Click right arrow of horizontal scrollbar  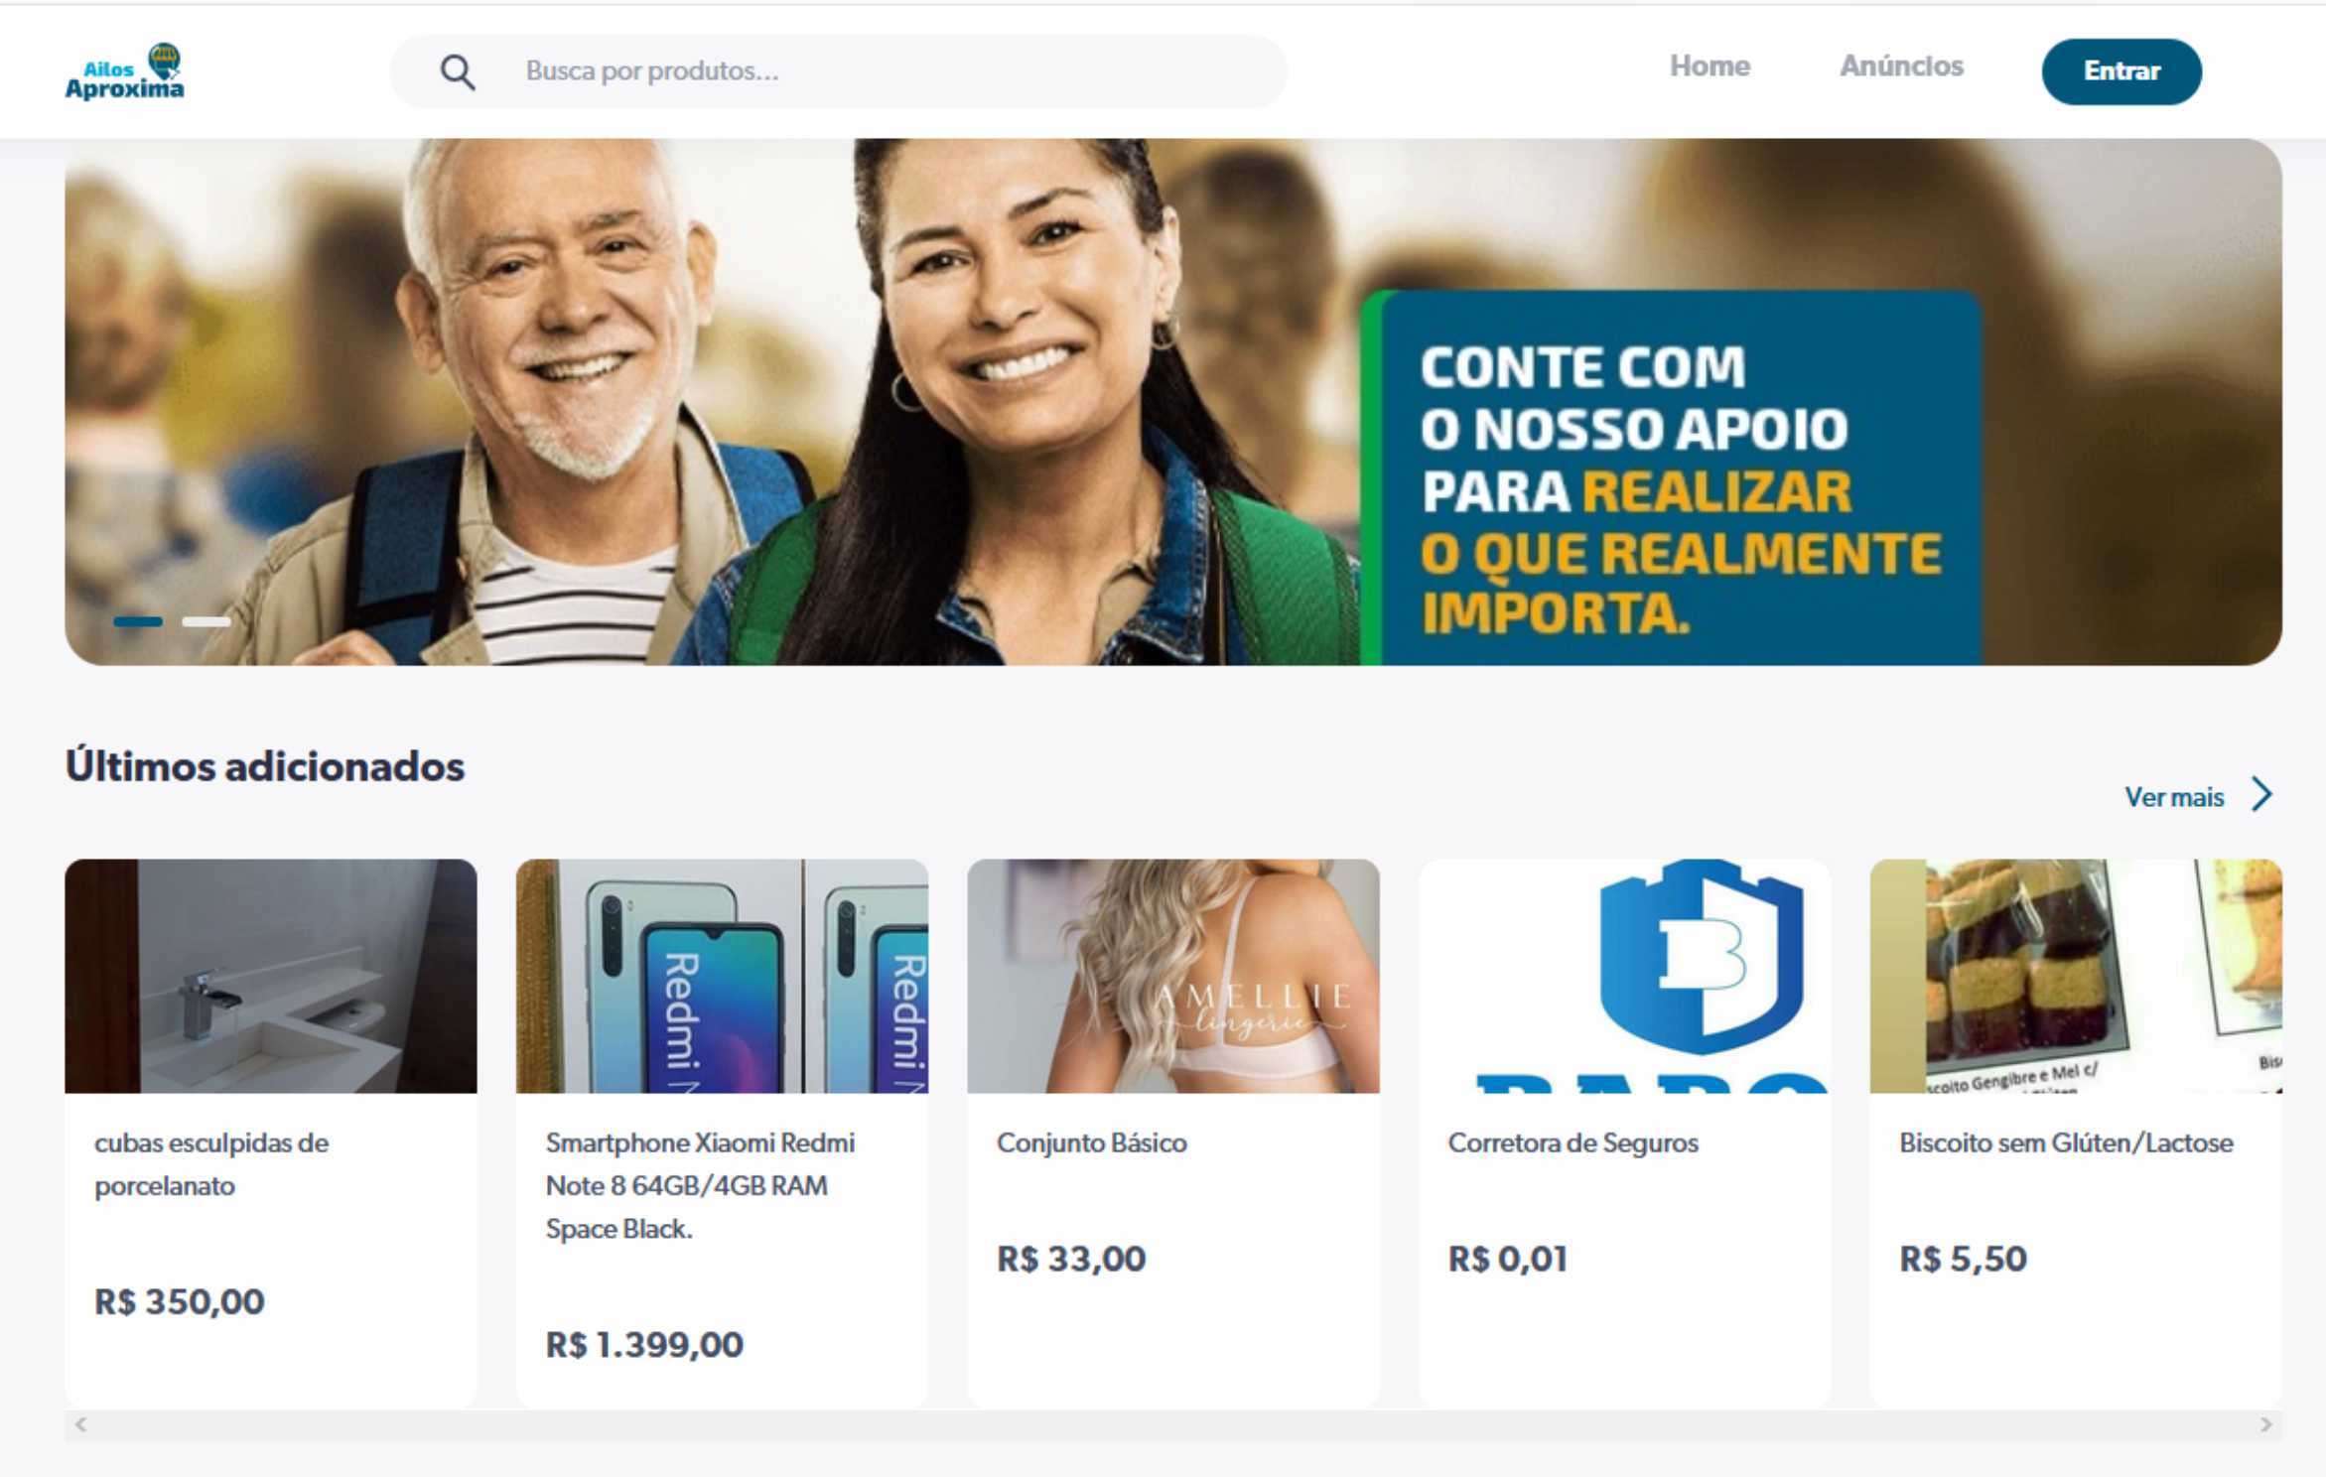(x=2265, y=1424)
